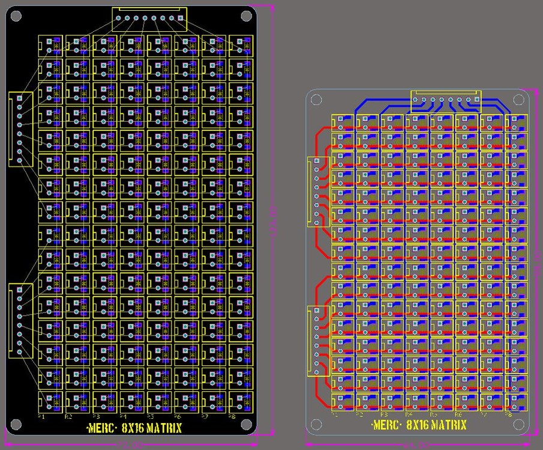
Task: Select the '-MERC- 8X16 MATRIX' text on the routed gray board
Action: pyautogui.click(x=419, y=425)
